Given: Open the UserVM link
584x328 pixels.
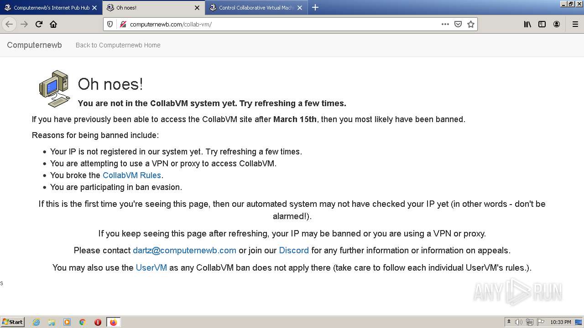Looking at the screenshot, I should [x=151, y=268].
